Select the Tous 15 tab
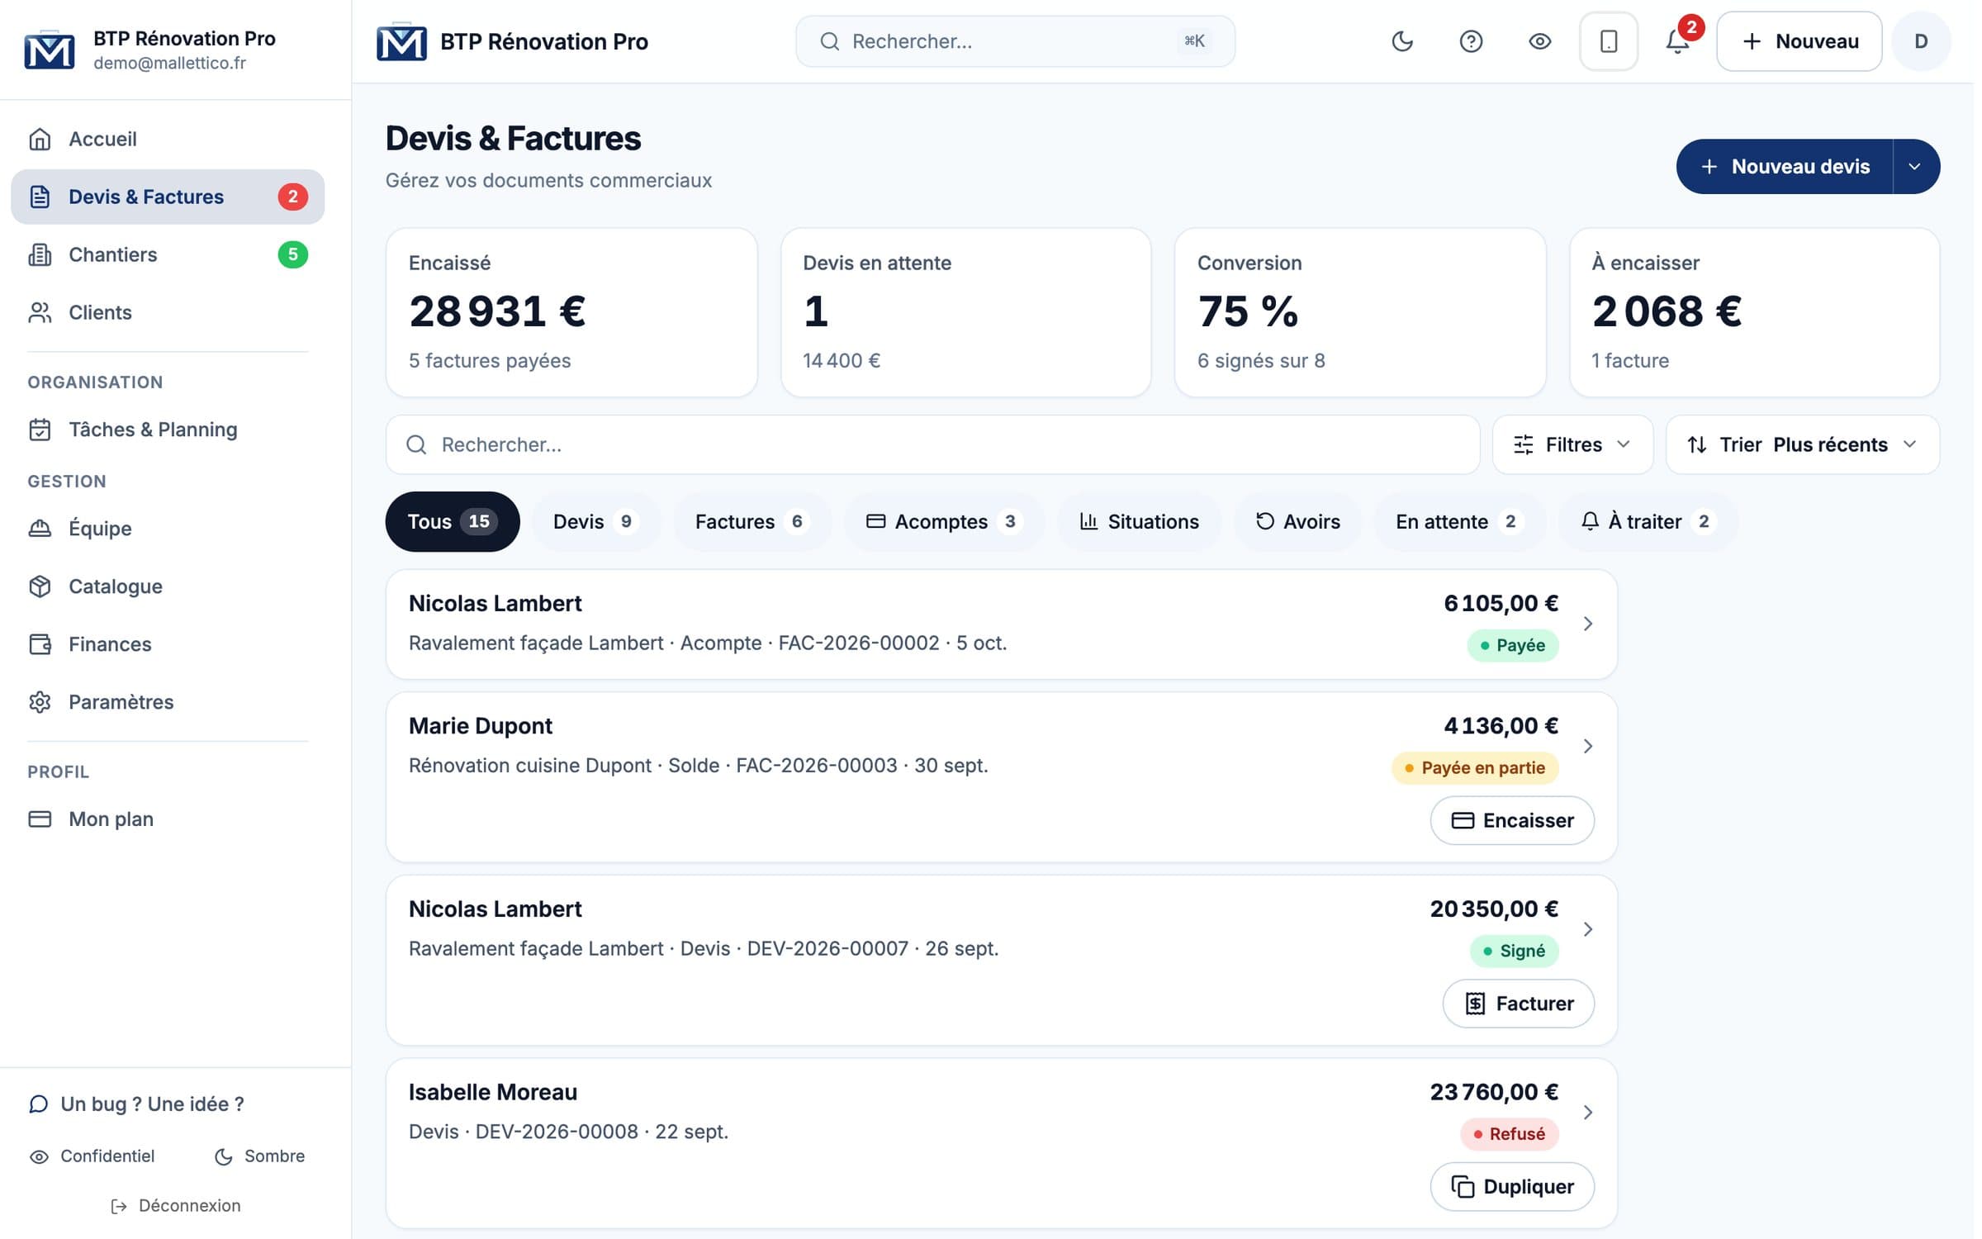Image resolution: width=1982 pixels, height=1239 pixels. point(452,522)
